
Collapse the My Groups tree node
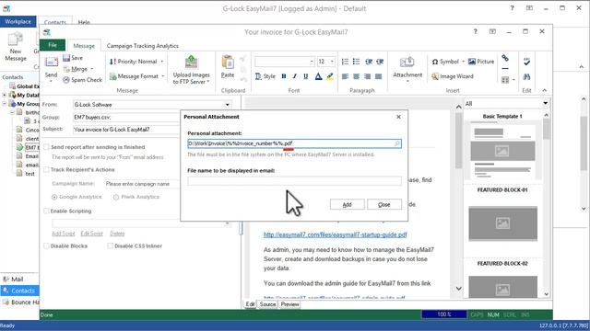(5, 104)
